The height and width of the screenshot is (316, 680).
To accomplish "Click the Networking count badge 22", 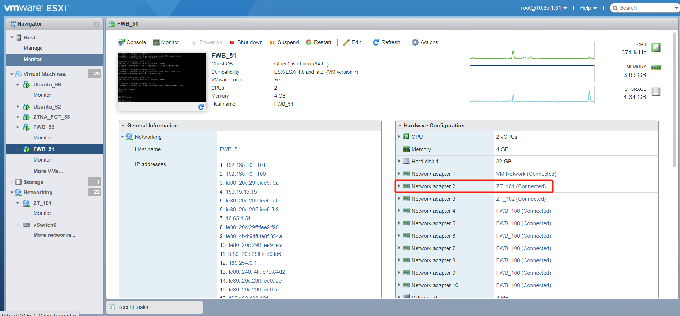I will click(x=94, y=192).
